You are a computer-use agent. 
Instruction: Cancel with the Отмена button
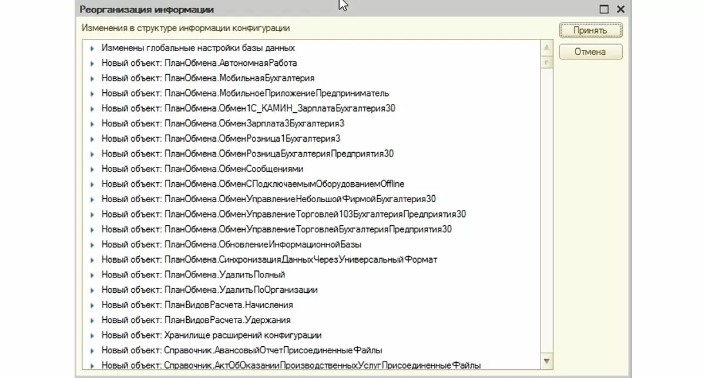590,52
